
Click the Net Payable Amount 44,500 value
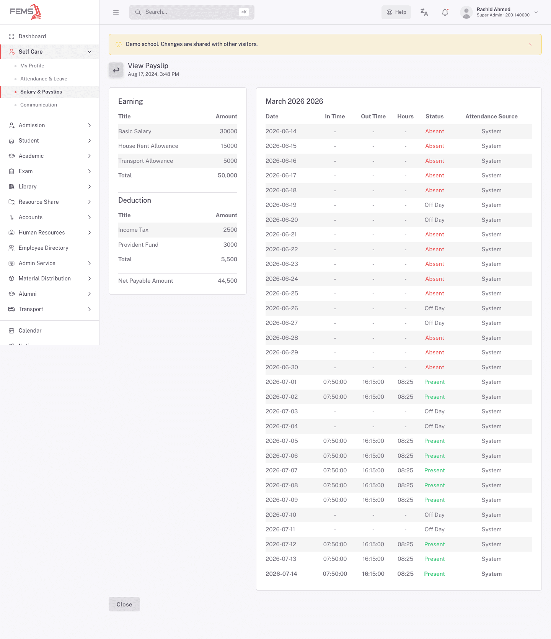coord(227,281)
